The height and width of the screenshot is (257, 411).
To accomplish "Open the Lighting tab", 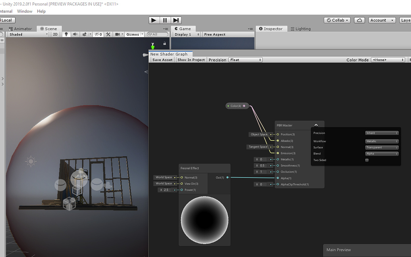I will point(300,29).
